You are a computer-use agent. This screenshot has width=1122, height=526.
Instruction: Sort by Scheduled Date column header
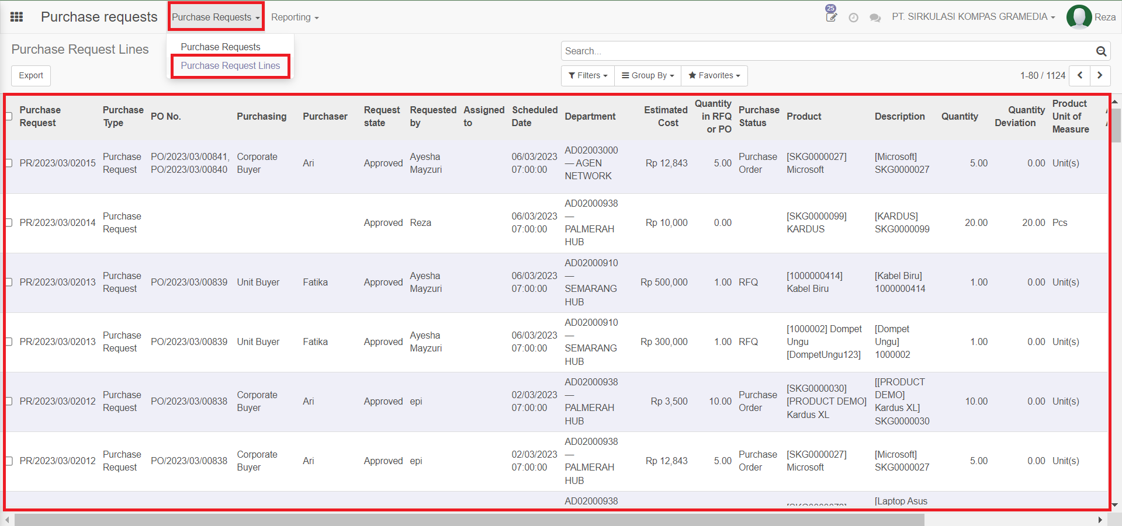tap(535, 116)
